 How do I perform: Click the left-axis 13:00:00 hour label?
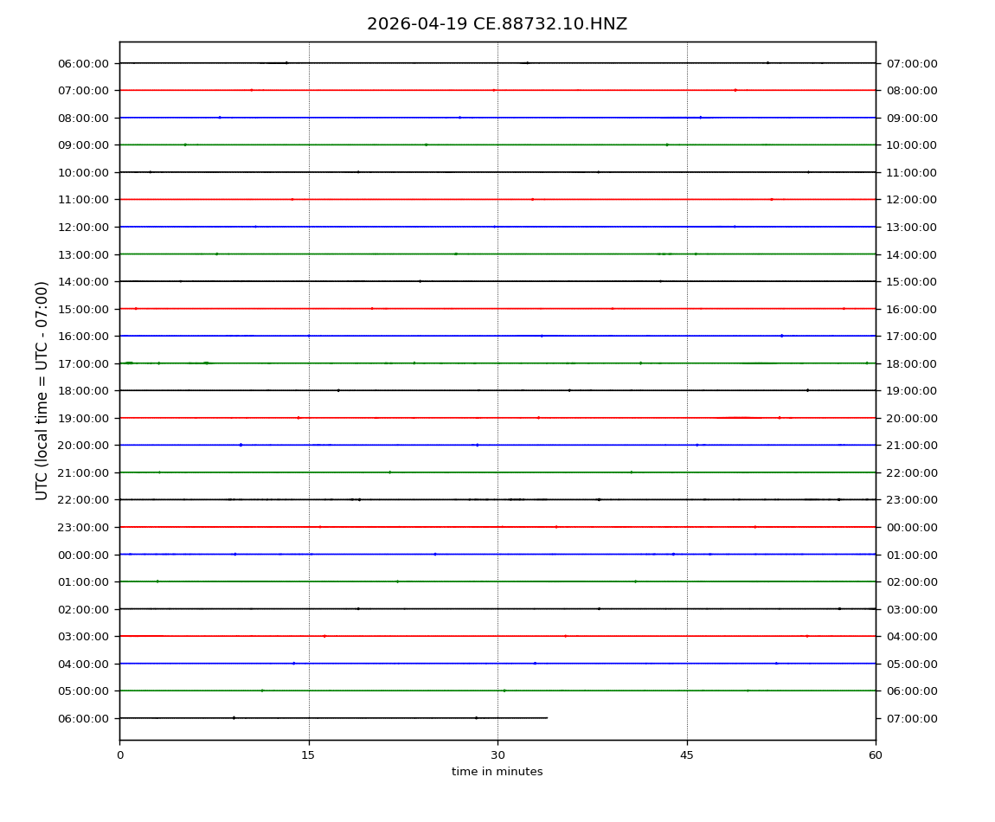(83, 254)
